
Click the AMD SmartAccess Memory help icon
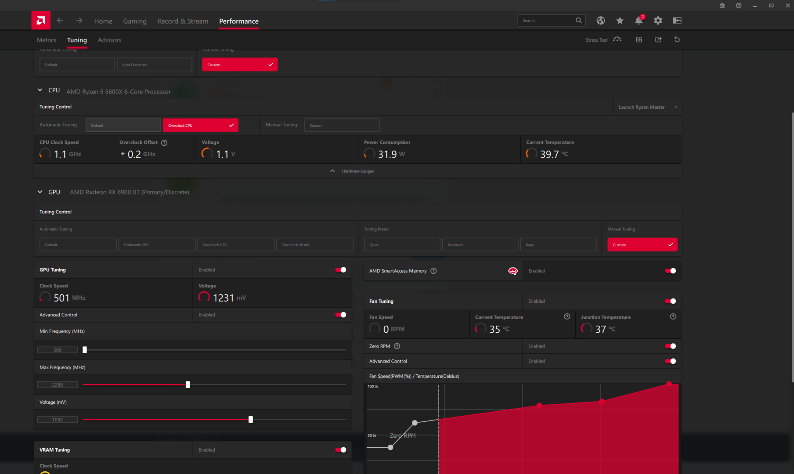pos(433,271)
